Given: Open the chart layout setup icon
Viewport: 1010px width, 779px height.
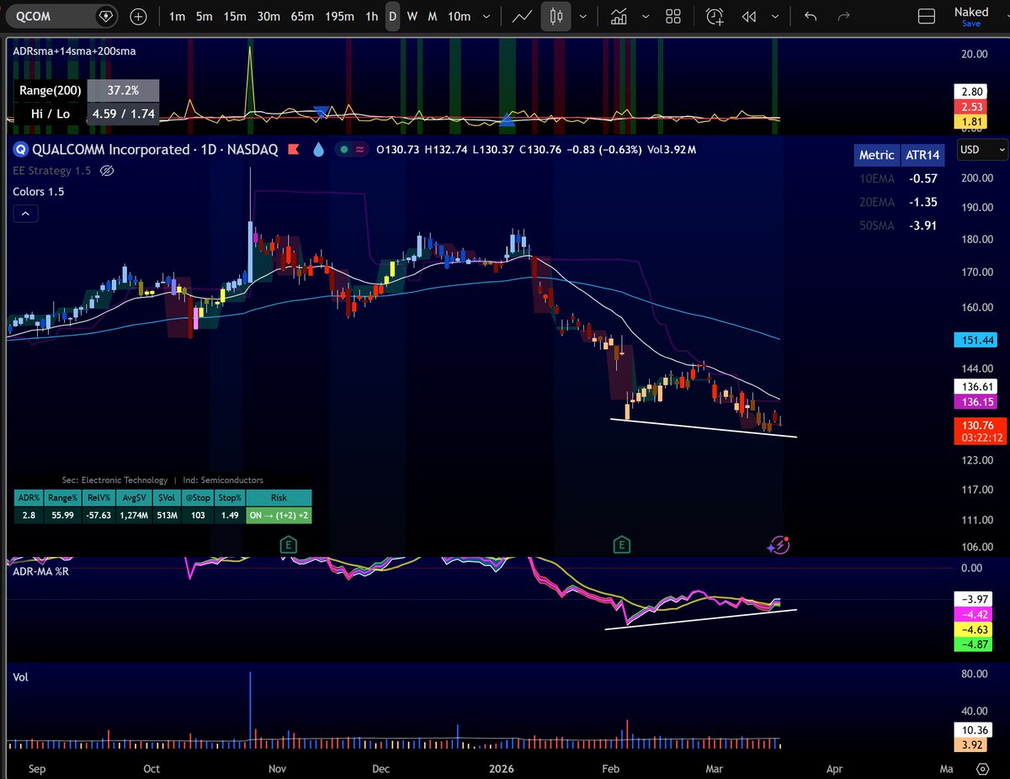Looking at the screenshot, I should [926, 16].
